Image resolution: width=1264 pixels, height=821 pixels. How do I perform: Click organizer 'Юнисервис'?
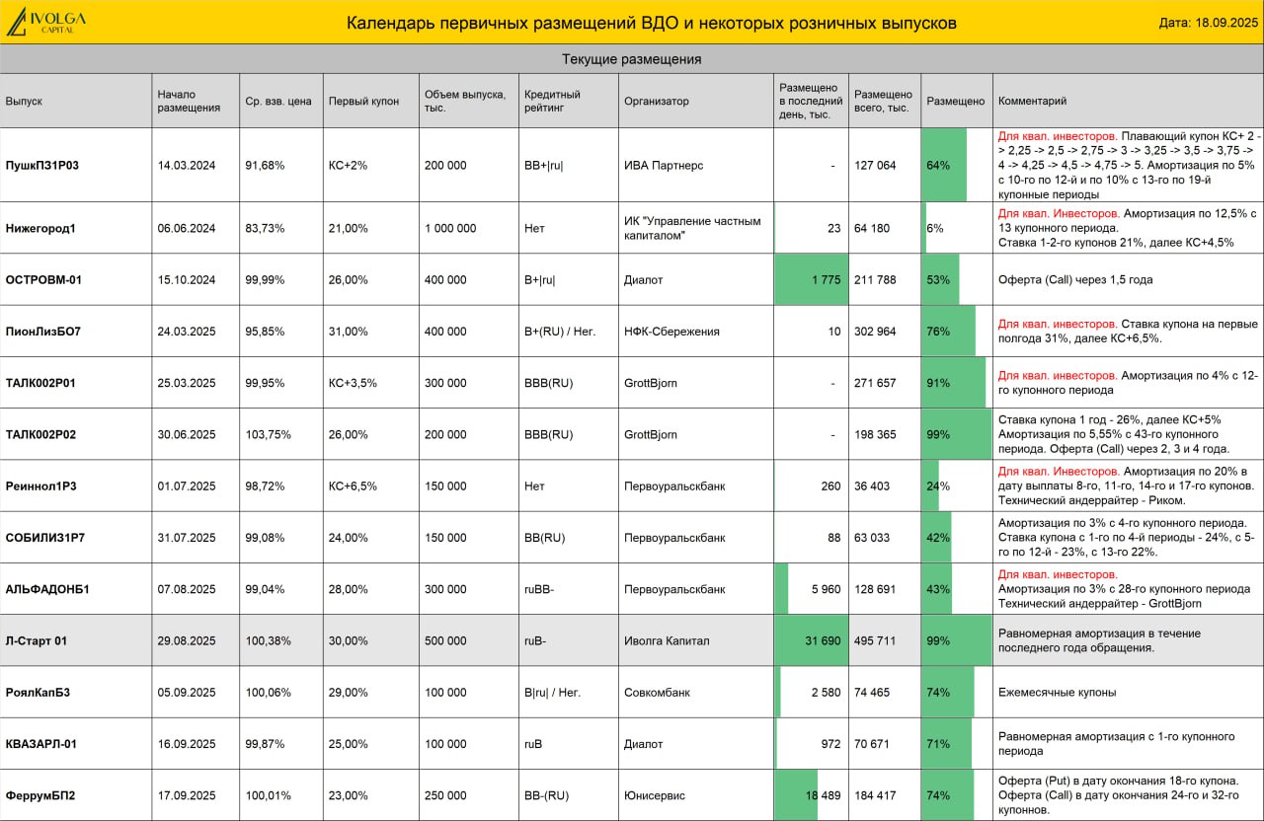[x=655, y=795]
